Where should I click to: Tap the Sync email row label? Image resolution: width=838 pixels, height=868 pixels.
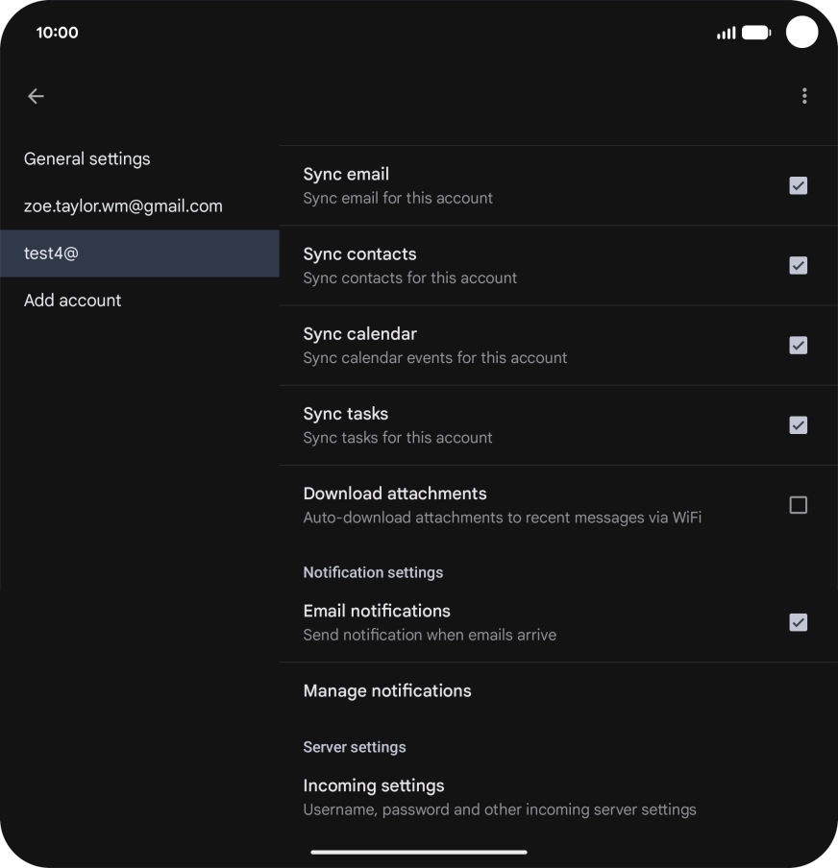pyautogui.click(x=346, y=175)
